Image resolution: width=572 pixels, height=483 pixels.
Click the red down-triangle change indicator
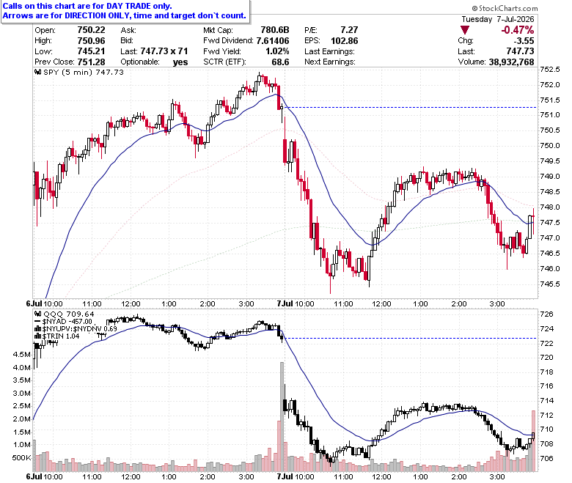465,30
